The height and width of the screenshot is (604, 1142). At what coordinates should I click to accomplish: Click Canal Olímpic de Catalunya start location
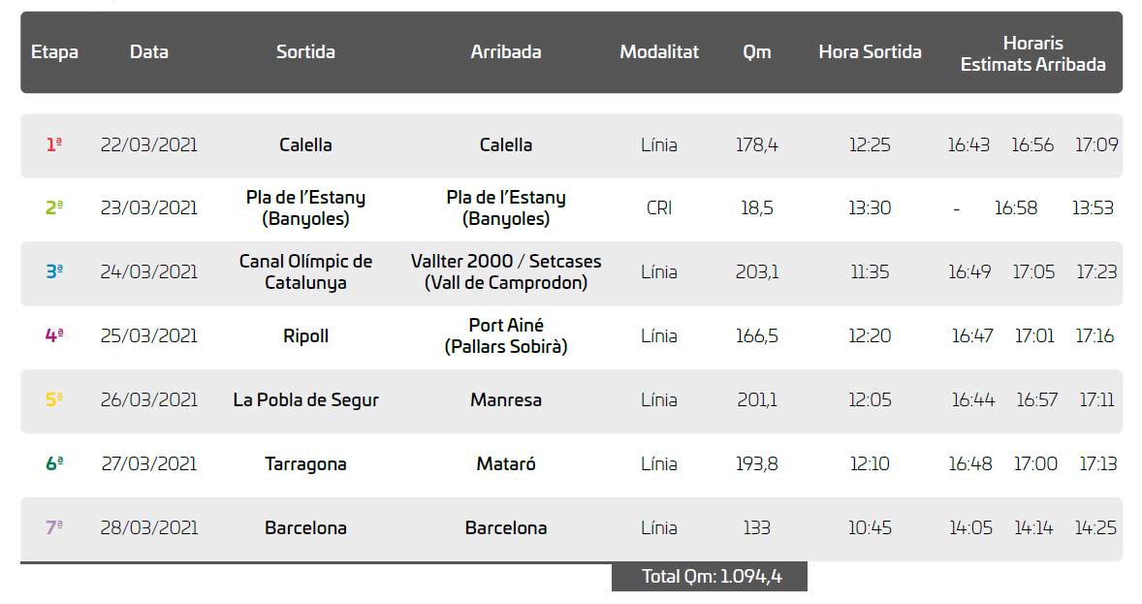305,272
